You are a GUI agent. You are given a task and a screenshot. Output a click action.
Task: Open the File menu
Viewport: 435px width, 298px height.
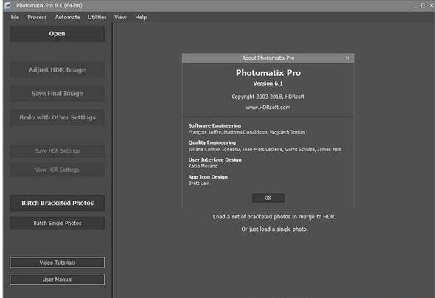15,17
